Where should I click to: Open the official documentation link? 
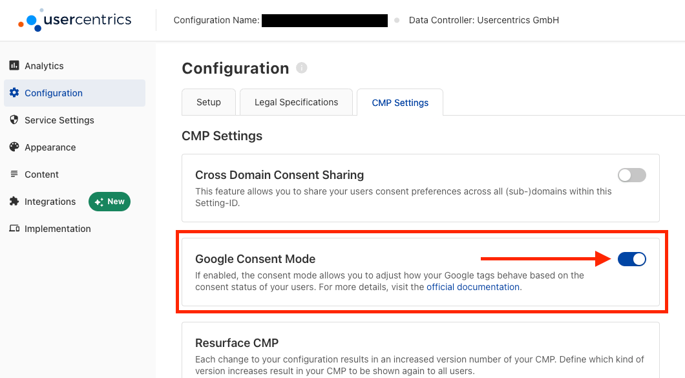[x=473, y=287]
